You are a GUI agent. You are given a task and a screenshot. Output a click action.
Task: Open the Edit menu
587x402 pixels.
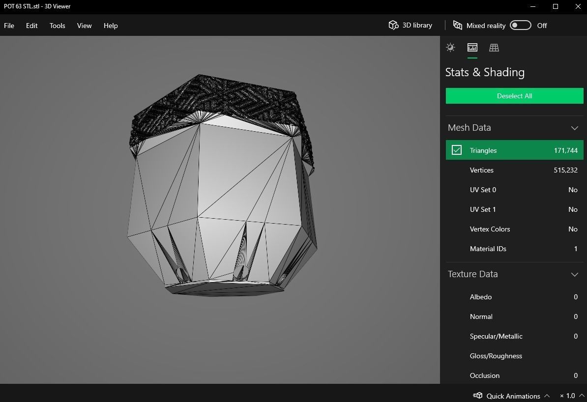click(x=32, y=26)
